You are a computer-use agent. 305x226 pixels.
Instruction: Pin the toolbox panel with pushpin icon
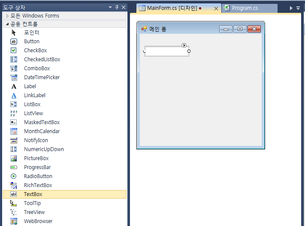click(117, 7)
